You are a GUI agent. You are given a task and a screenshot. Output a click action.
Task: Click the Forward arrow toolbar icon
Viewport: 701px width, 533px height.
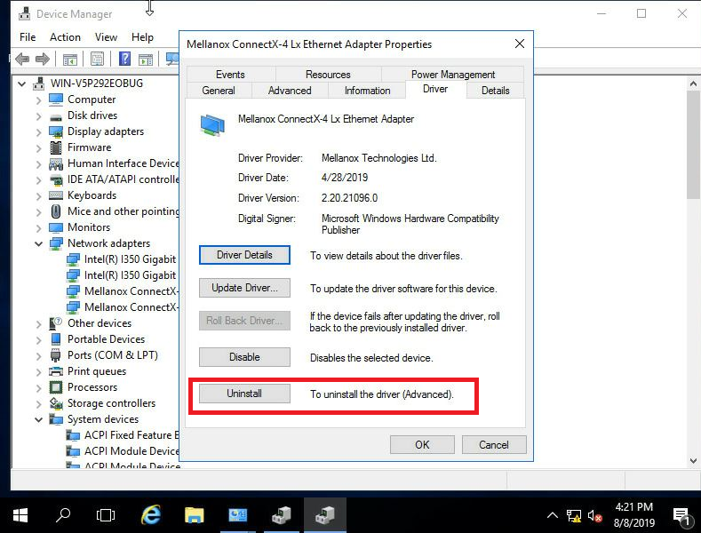[43, 59]
